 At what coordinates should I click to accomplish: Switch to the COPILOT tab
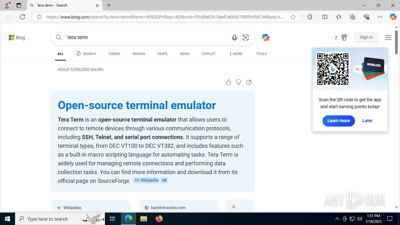pyautogui.click(x=208, y=54)
